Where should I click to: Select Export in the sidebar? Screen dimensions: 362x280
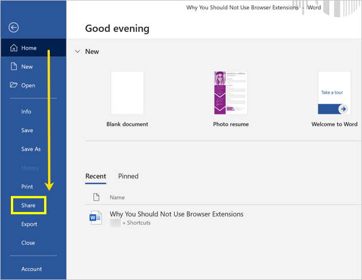[x=29, y=224]
